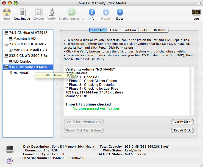203x167 pixels.
Task: Click the Mount toolbar icon
Action: point(105,13)
